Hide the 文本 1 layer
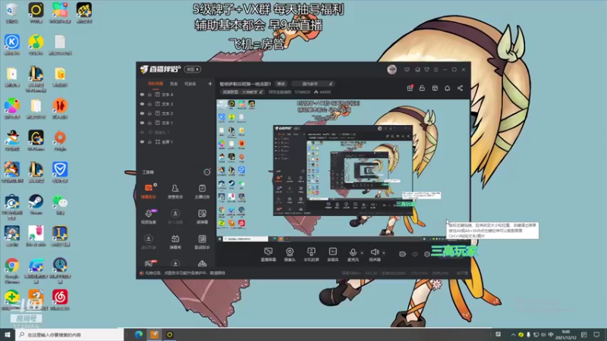The height and width of the screenshot is (341, 607). pyautogui.click(x=142, y=123)
